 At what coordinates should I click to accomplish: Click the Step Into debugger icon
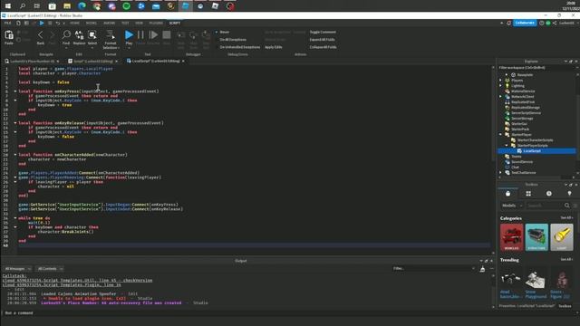point(181,35)
